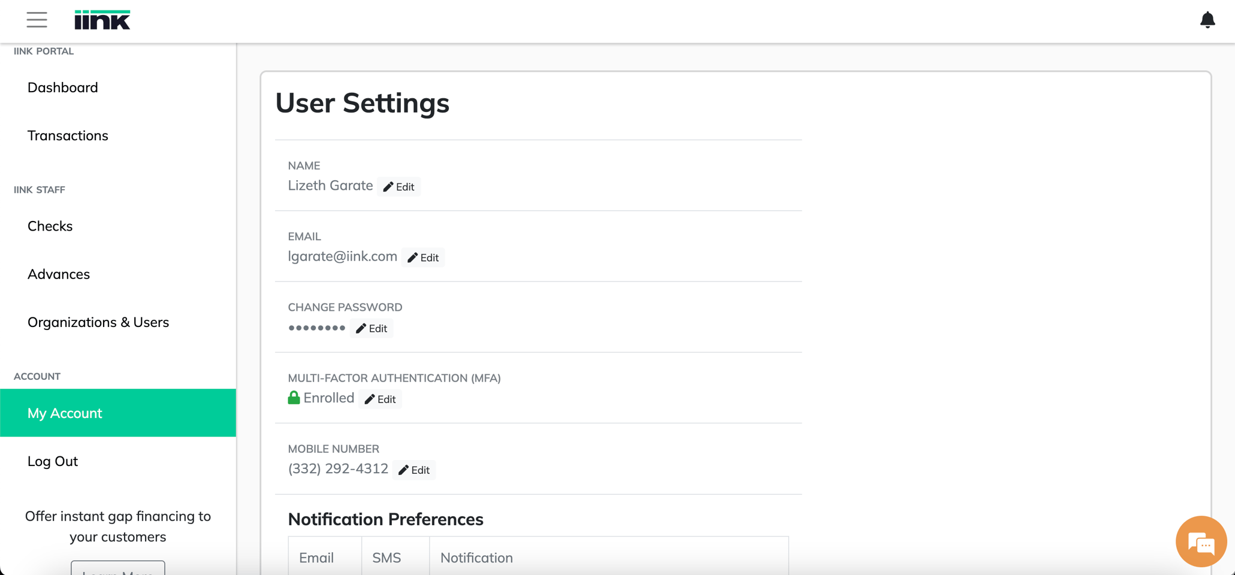This screenshot has width=1235, height=575.
Task: Click the green lock icon next to Enrolled
Action: click(x=294, y=397)
